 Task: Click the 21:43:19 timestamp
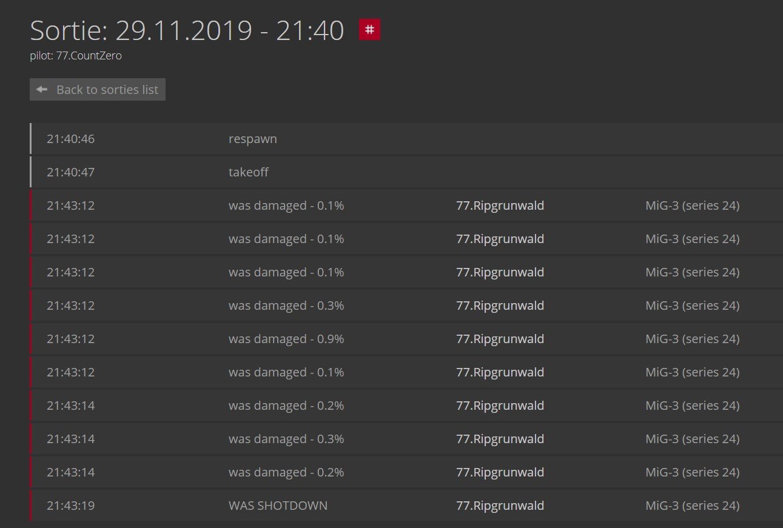(70, 506)
